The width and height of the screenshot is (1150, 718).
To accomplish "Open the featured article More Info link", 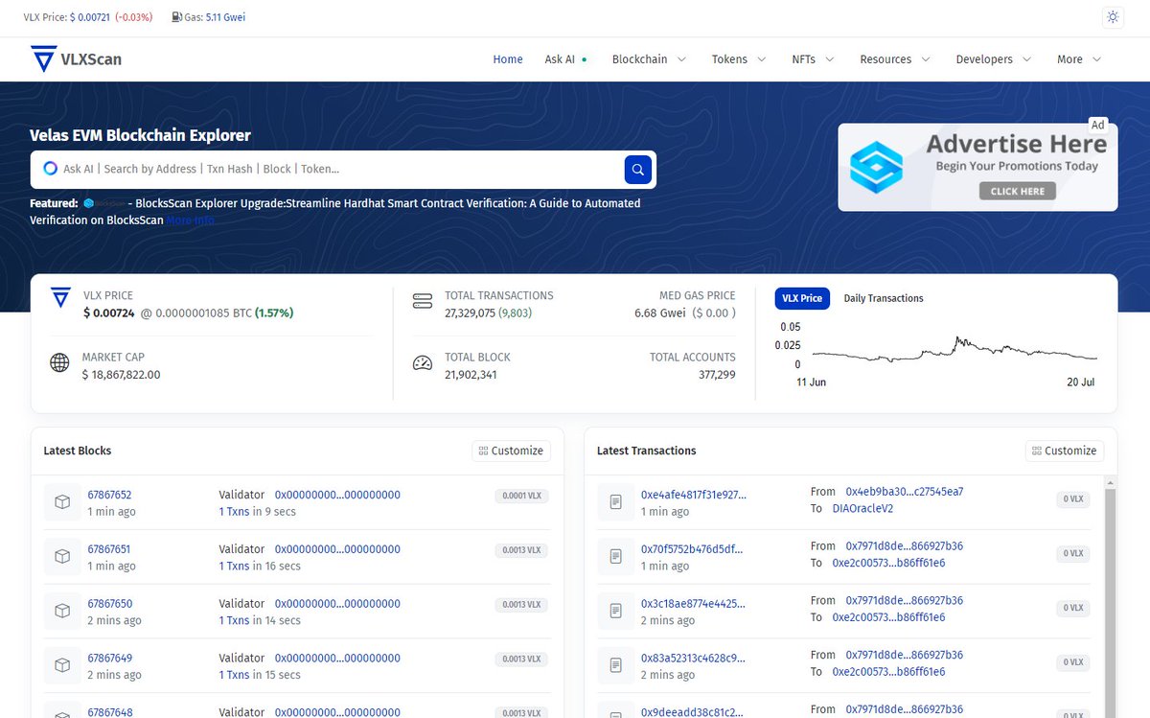I will coord(191,220).
